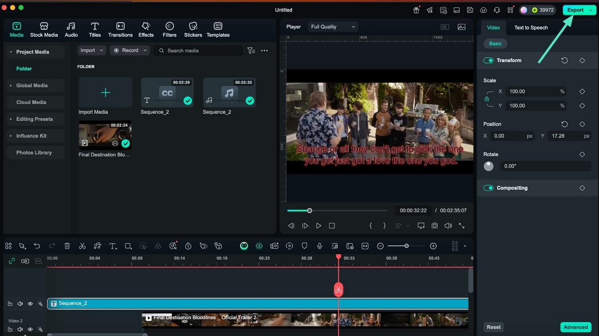Select the Text tool in timeline toolbar

[112, 246]
